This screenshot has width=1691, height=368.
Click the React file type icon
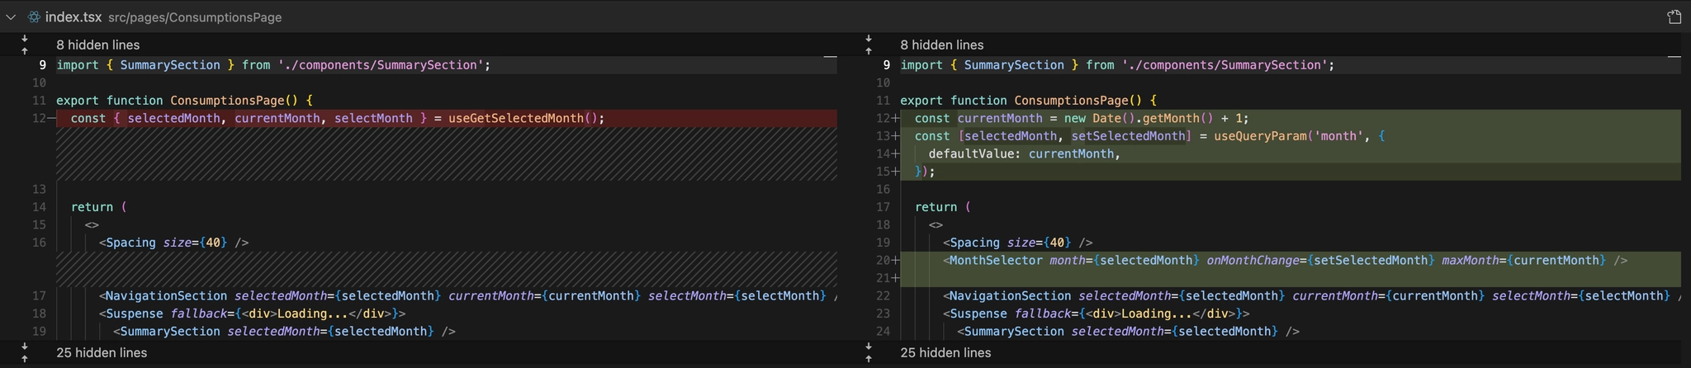coord(34,17)
